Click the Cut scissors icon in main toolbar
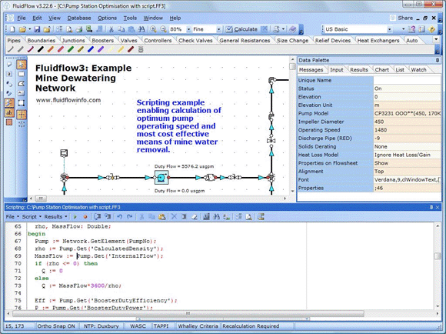The width and height of the screenshot is (446, 334). [x=111, y=29]
